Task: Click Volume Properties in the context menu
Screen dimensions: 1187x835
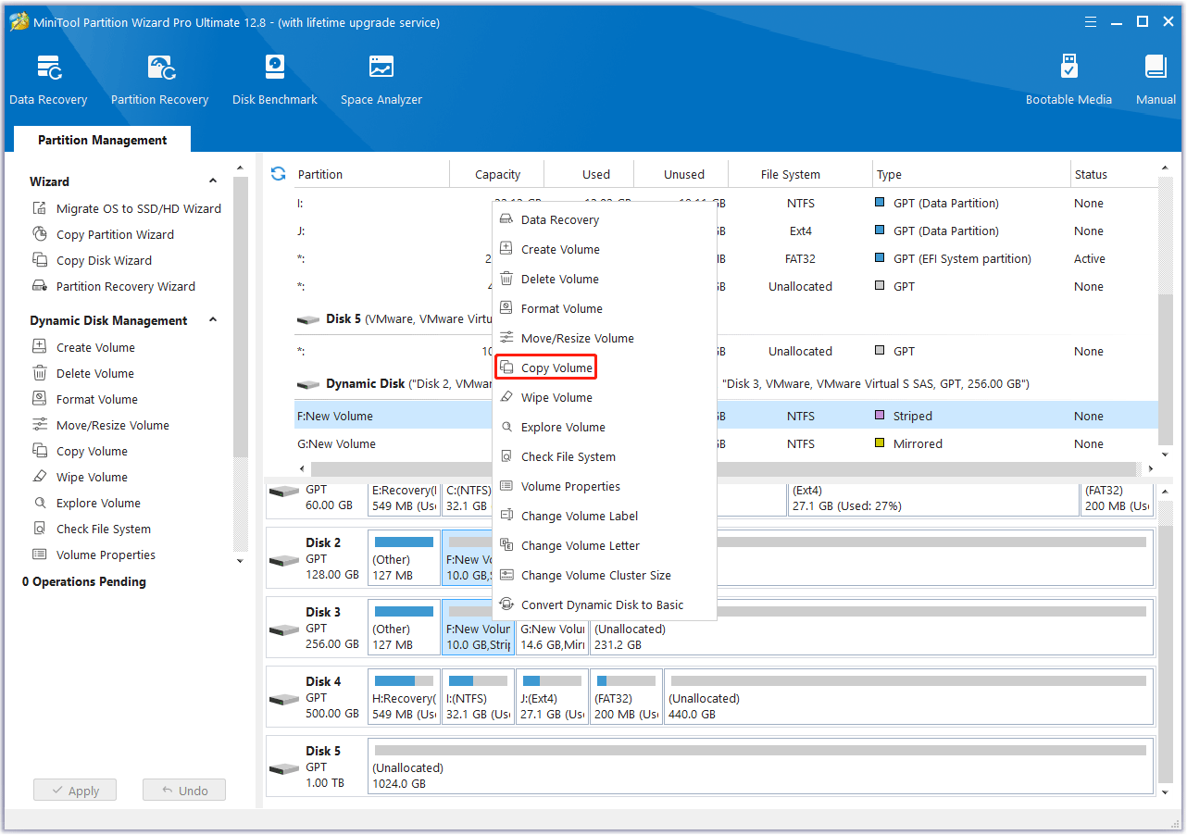Action: click(605, 486)
